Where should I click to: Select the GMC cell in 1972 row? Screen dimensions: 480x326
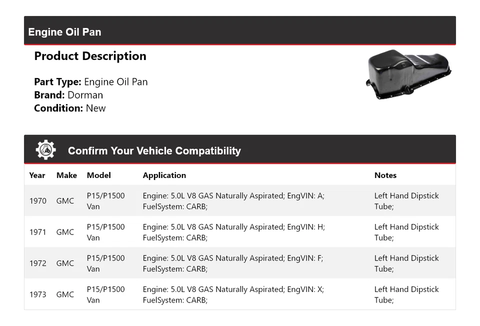65,263
